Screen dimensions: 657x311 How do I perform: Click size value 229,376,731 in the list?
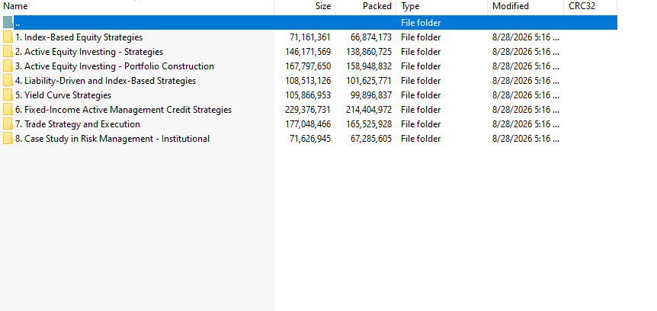(308, 110)
